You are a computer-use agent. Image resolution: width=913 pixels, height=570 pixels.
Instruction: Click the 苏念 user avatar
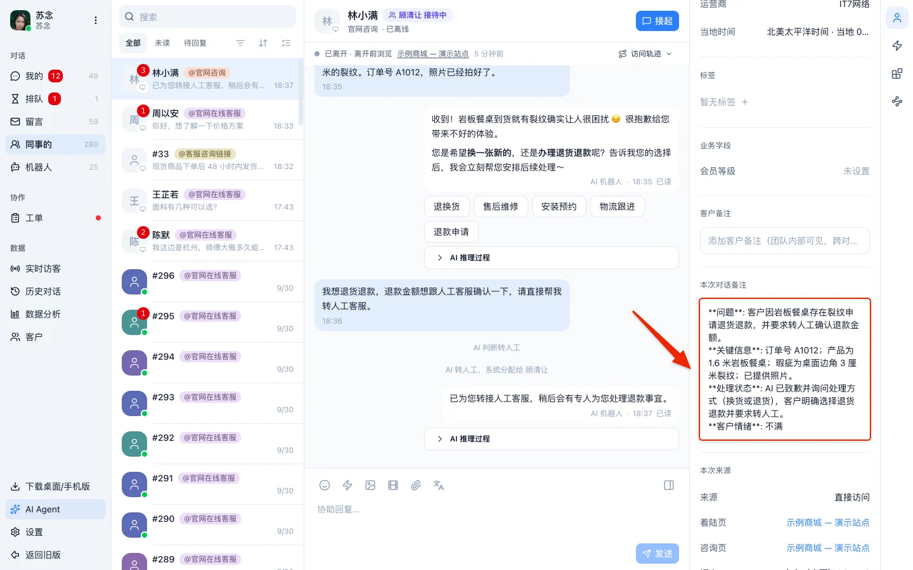20,20
